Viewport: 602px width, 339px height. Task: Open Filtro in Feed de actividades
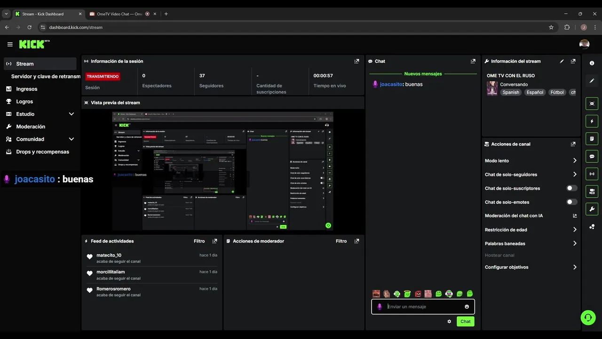[x=199, y=241]
